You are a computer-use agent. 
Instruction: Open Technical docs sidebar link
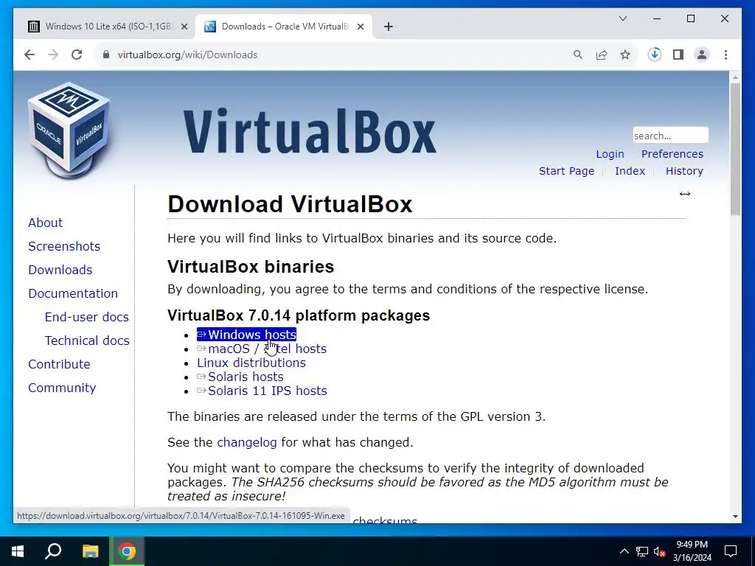(87, 340)
